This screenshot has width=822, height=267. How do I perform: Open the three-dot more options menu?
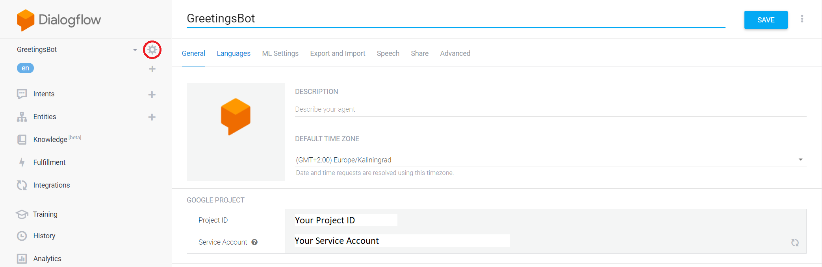802,19
